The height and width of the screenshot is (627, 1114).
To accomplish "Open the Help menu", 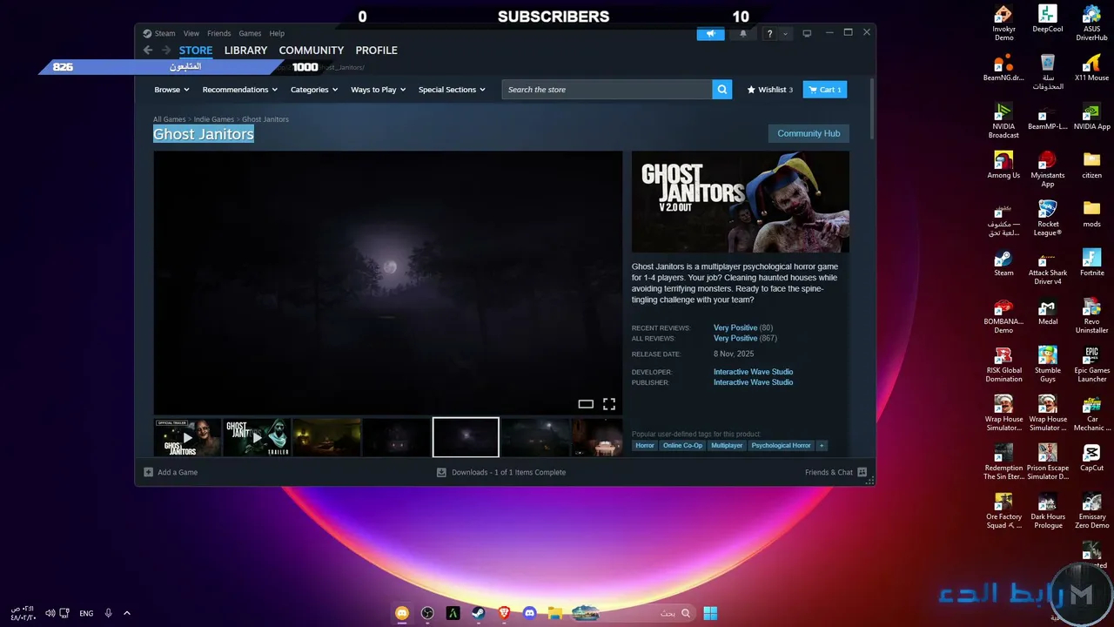I will pos(277,34).
